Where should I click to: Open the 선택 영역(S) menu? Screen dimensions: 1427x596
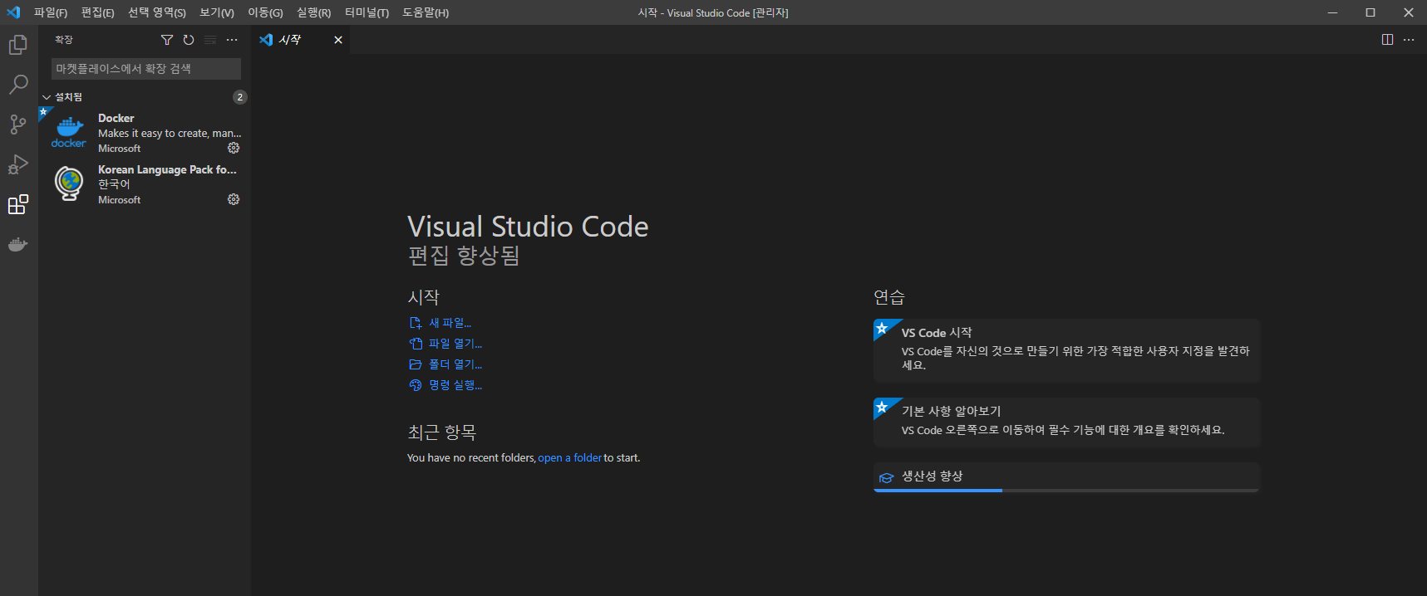[157, 12]
